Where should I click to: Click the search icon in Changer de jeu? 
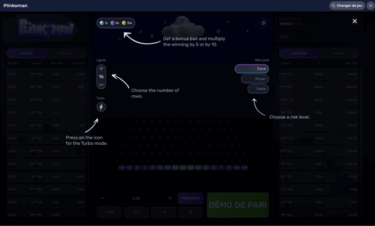pos(333,5)
